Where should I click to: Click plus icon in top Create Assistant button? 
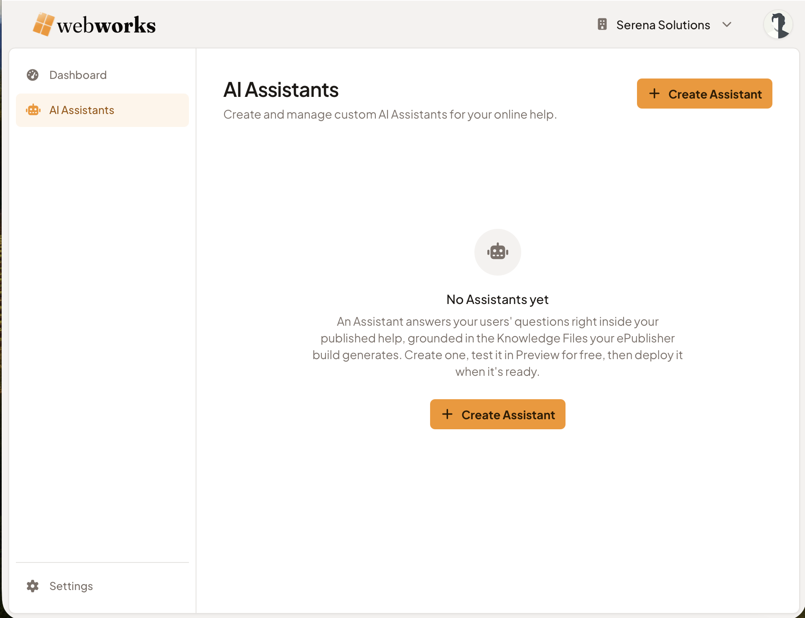pos(655,94)
